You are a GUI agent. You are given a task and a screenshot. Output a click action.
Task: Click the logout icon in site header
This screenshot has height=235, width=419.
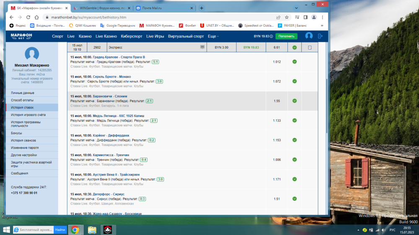321,36
